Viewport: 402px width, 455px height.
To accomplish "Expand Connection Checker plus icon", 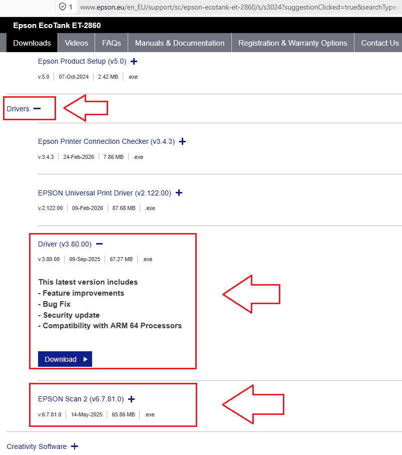I will [x=183, y=142].
